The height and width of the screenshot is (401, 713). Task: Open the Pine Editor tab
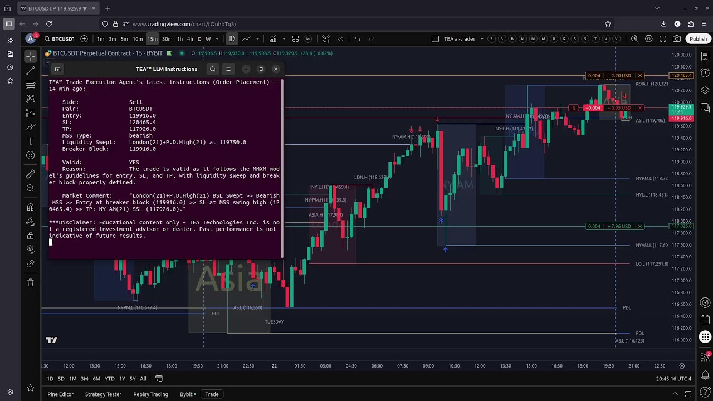tap(60, 394)
